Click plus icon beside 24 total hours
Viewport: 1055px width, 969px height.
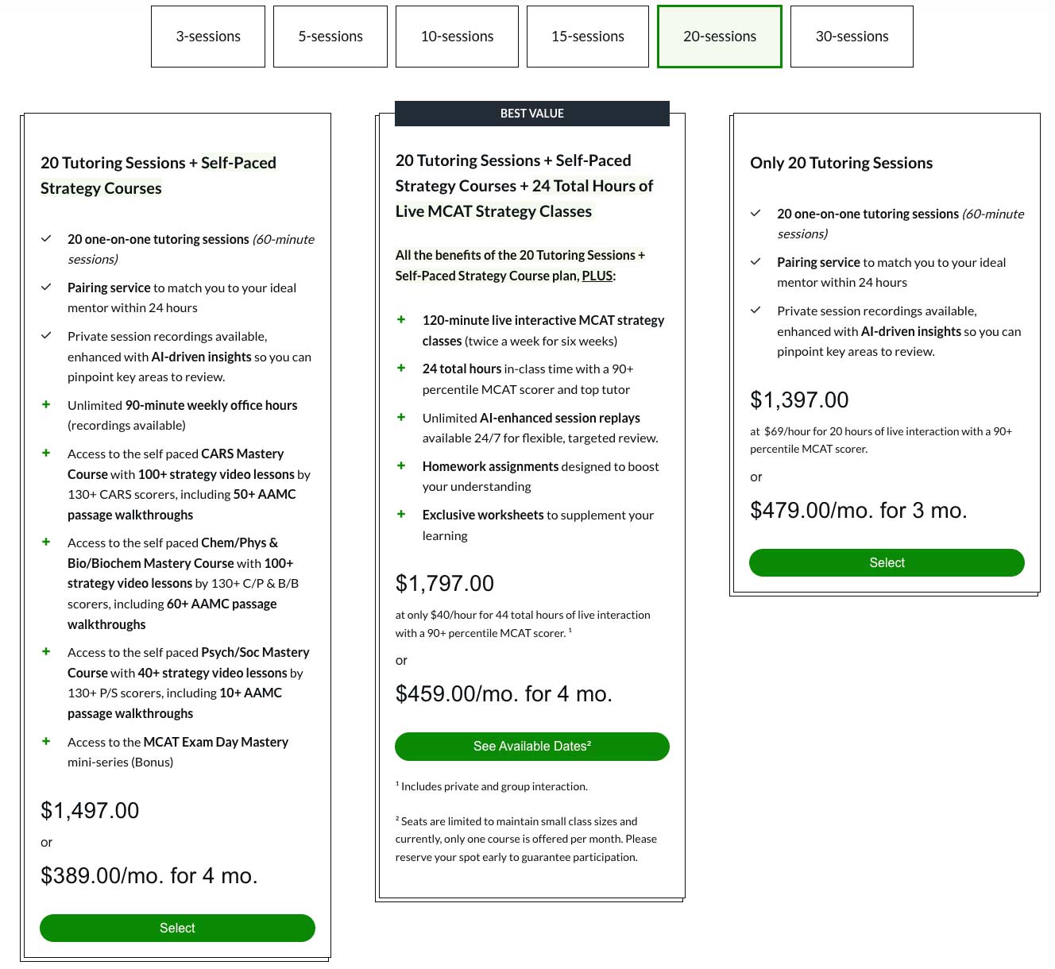tap(401, 369)
